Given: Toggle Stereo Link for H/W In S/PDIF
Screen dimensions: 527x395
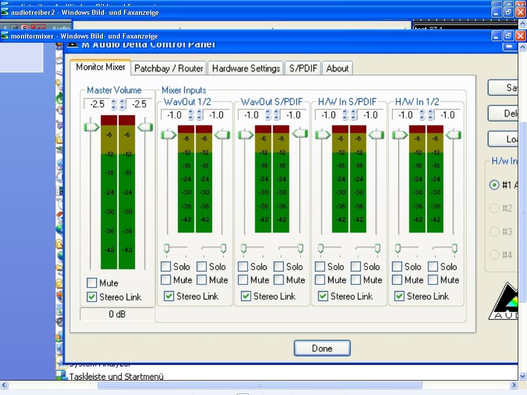Looking at the screenshot, I should [x=323, y=296].
